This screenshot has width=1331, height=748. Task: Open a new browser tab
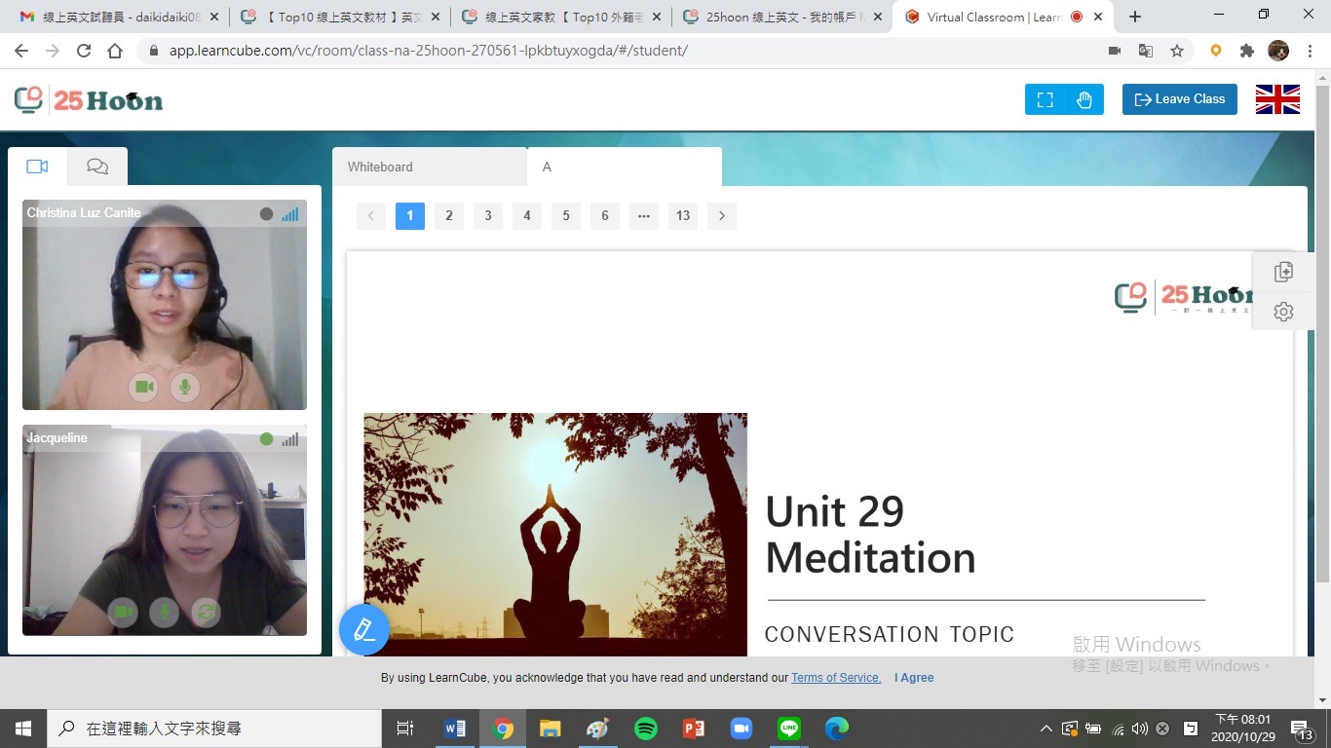(x=1135, y=17)
